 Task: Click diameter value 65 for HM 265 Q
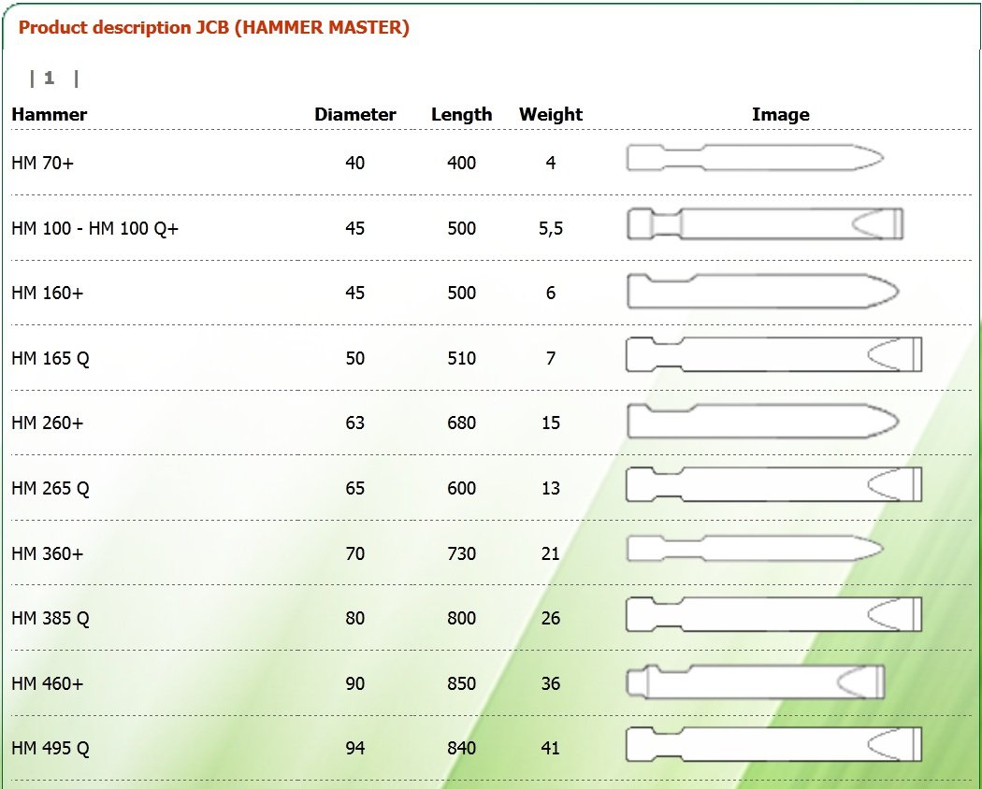click(355, 488)
